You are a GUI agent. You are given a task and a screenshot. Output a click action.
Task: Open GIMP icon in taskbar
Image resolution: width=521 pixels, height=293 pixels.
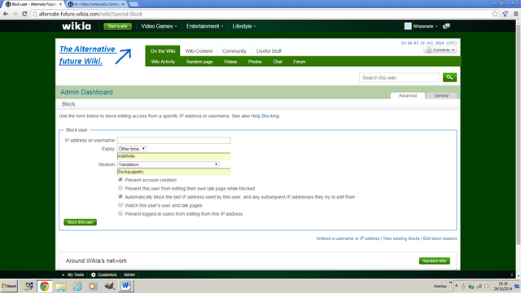[109, 286]
